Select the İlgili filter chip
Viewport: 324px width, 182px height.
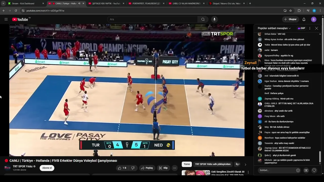click(x=238, y=164)
